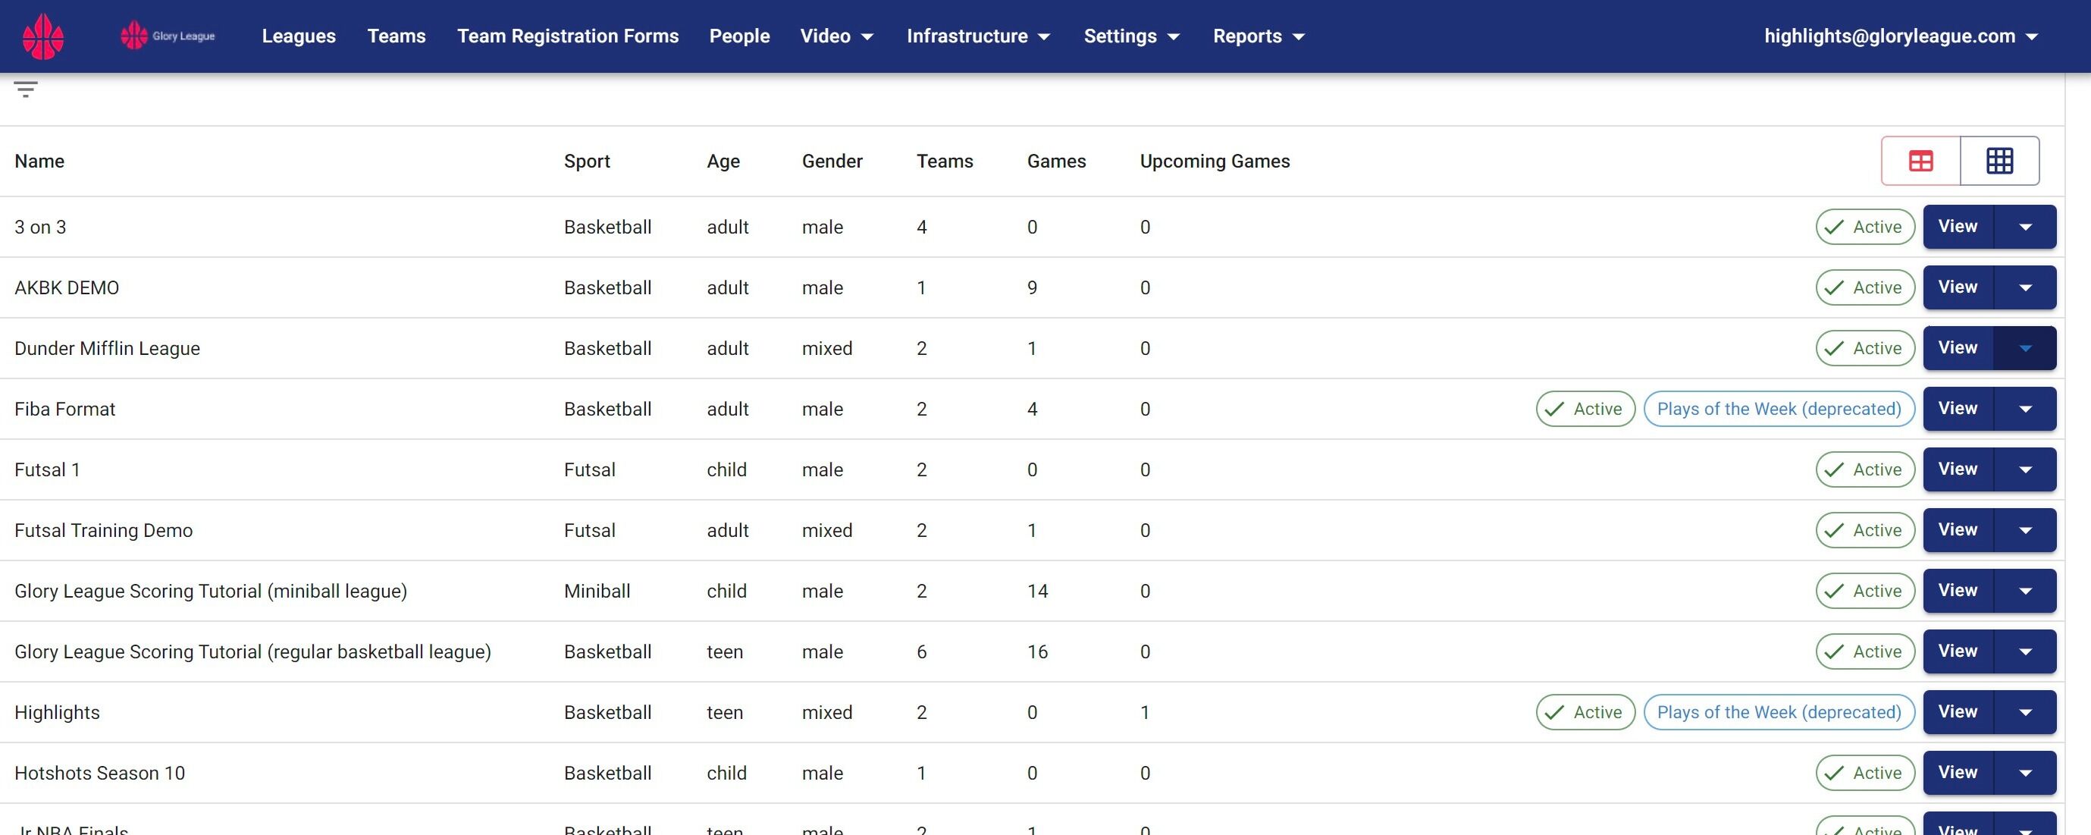Click Active checkmark badge for 3 on 3
The height and width of the screenshot is (835, 2091).
1864,227
